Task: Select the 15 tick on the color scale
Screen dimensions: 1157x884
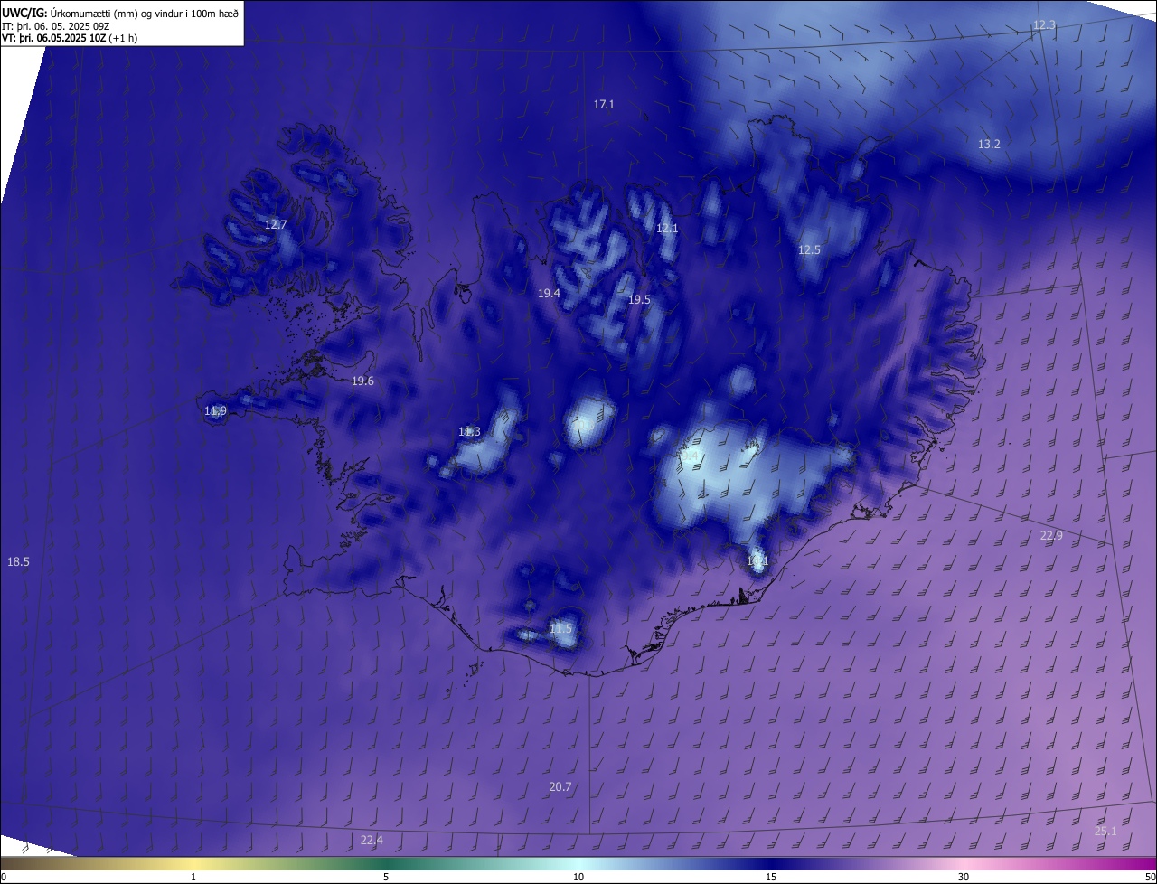Action: coord(771,878)
